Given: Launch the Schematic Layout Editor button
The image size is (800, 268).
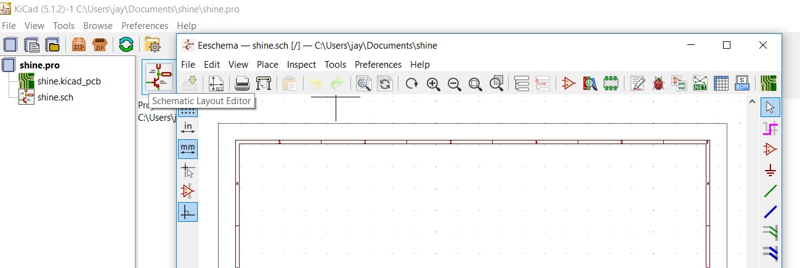Looking at the screenshot, I should (158, 77).
